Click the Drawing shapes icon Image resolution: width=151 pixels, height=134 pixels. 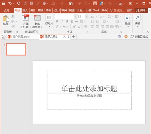[127, 18]
